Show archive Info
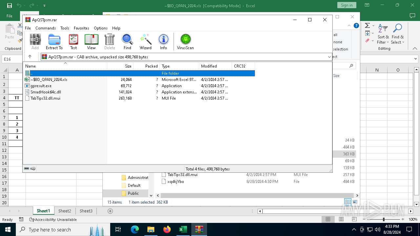420x236 pixels. pos(163,42)
